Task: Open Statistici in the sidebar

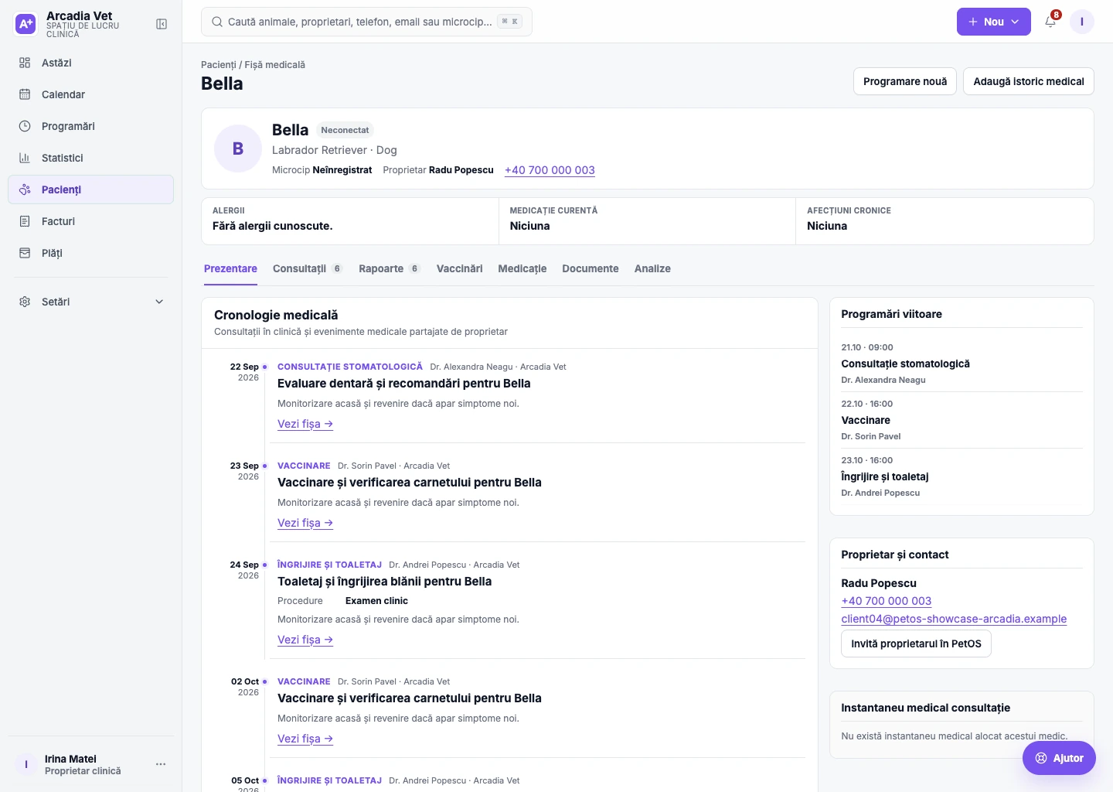Action: (90, 158)
